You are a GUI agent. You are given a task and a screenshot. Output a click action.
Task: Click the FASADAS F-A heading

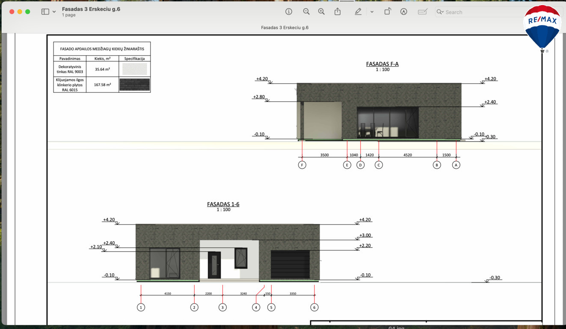[382, 64]
